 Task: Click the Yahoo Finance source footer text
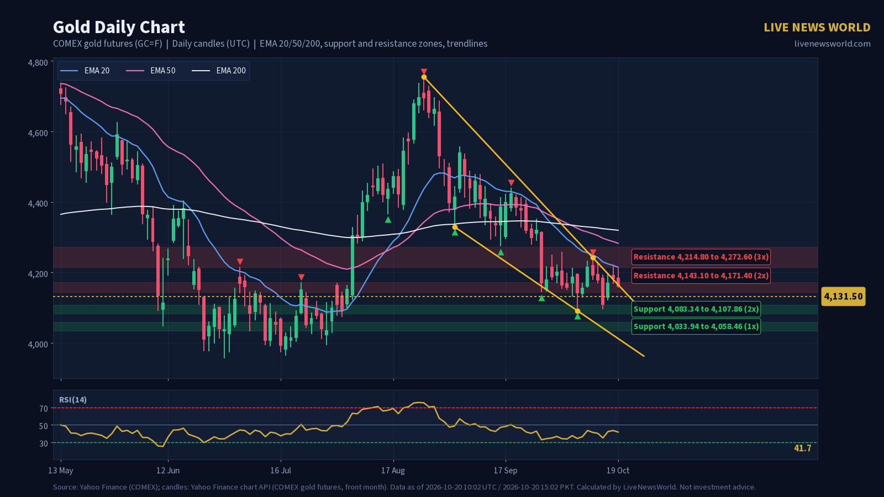coord(404,487)
